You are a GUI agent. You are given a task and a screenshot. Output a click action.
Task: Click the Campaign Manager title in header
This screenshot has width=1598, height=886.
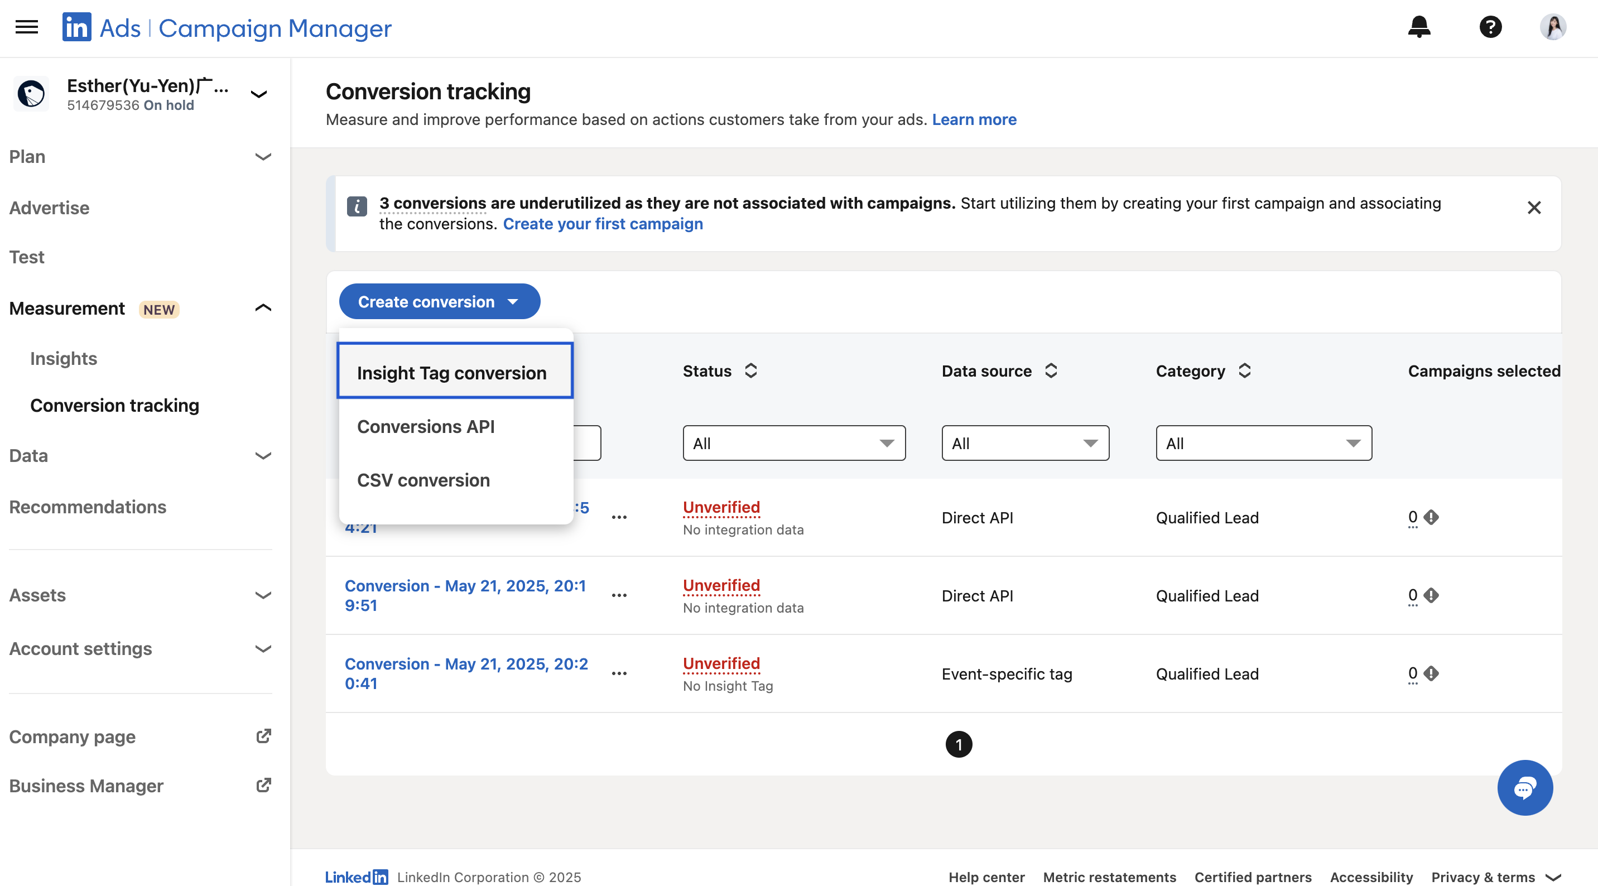point(275,28)
